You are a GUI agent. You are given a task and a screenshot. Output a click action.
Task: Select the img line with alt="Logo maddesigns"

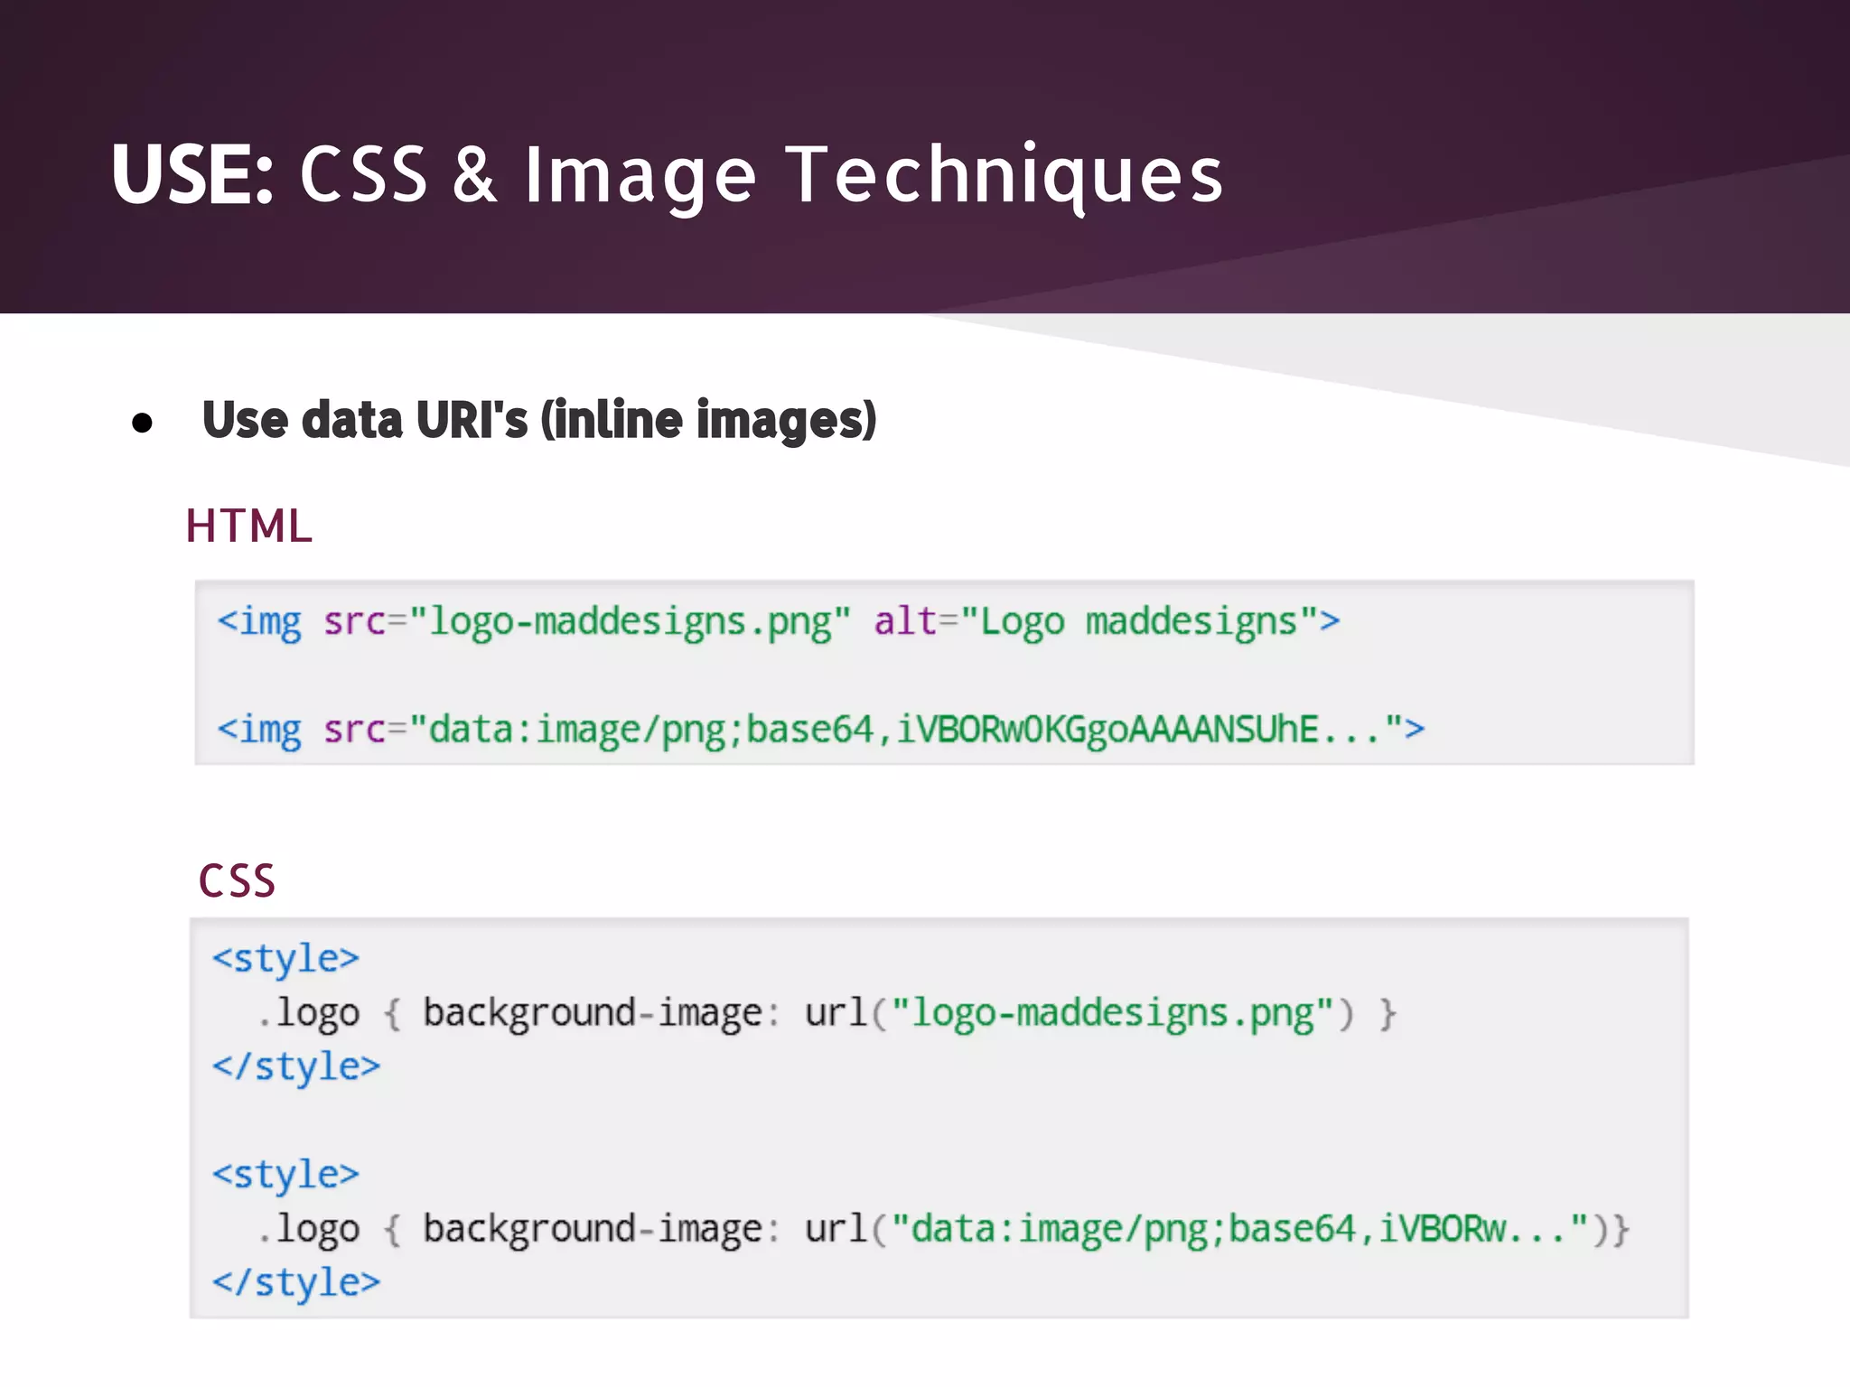point(778,623)
